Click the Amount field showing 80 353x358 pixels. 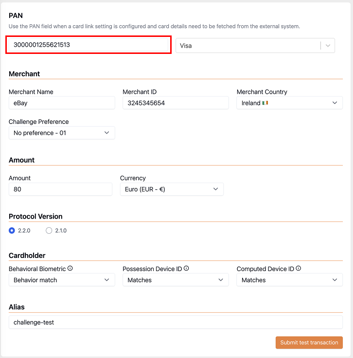click(x=61, y=189)
